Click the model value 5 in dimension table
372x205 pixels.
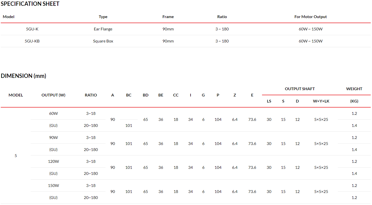pos(16,156)
